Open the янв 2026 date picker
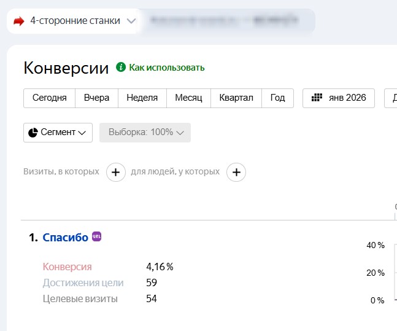The image size is (397, 331). (x=339, y=98)
